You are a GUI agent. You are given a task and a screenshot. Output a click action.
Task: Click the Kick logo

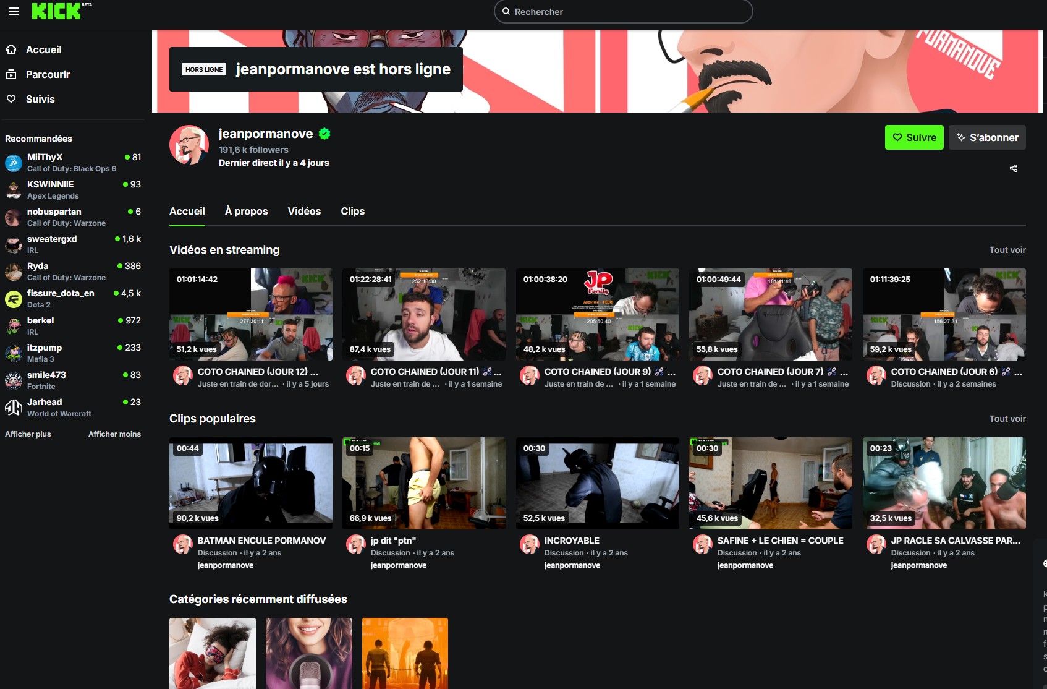[x=56, y=11]
